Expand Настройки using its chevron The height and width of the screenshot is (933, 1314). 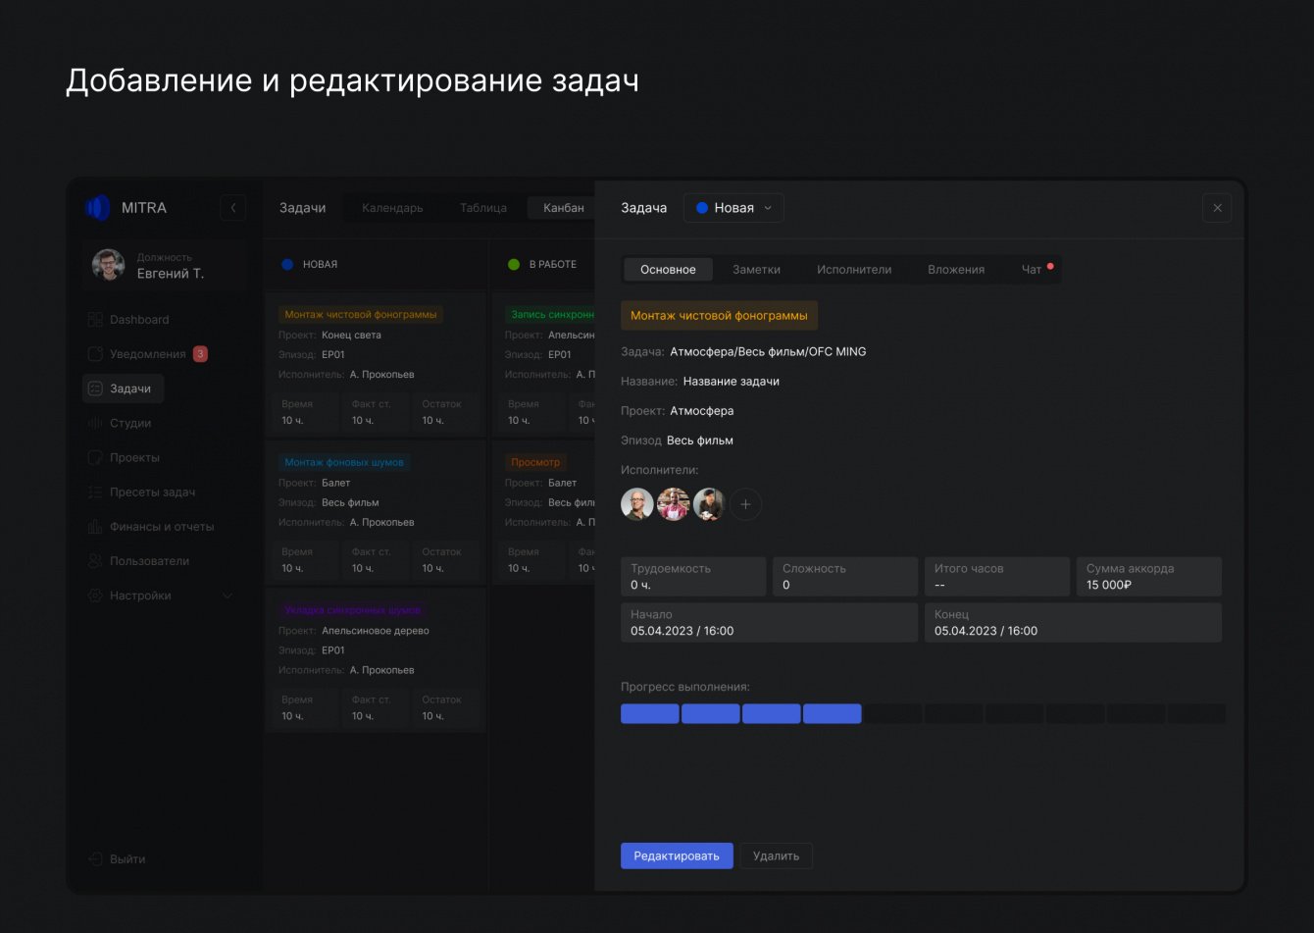(x=227, y=596)
